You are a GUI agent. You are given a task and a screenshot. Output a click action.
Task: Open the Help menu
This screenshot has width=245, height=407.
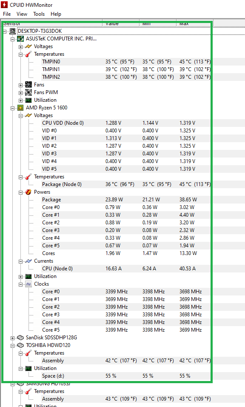click(56, 14)
